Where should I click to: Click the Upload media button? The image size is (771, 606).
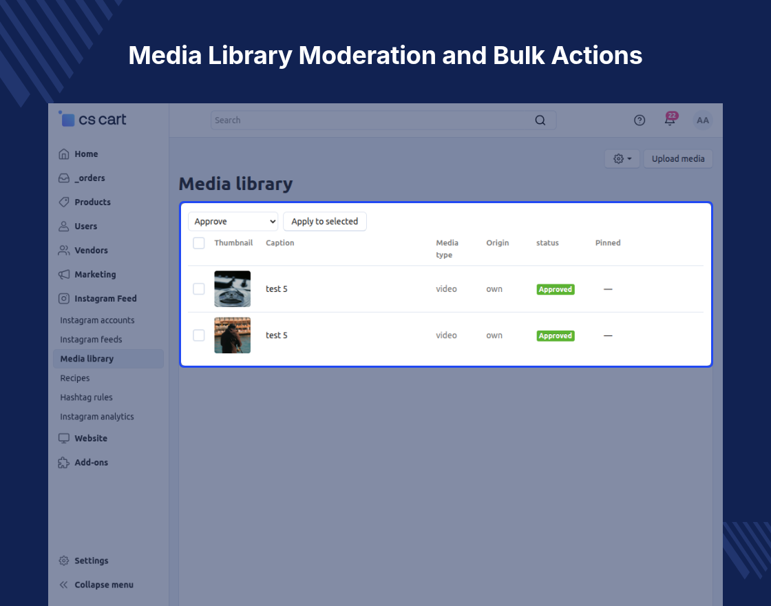pos(678,159)
